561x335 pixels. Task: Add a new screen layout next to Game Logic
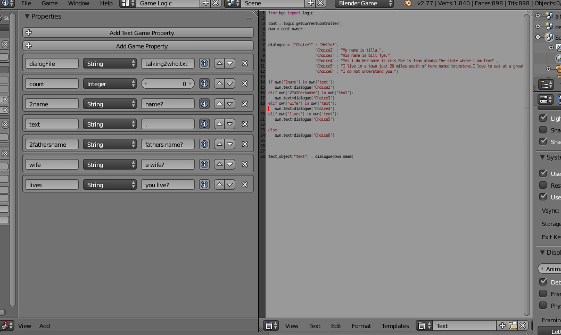point(206,3)
